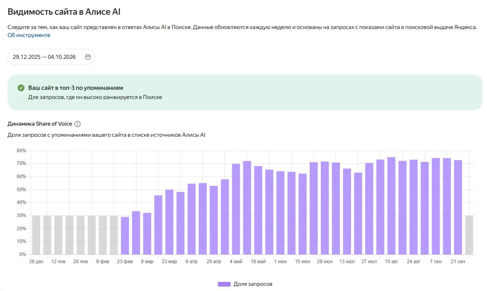The width and height of the screenshot is (487, 291).
Task: Select the bar for 23 фев
Action: pyautogui.click(x=125, y=235)
